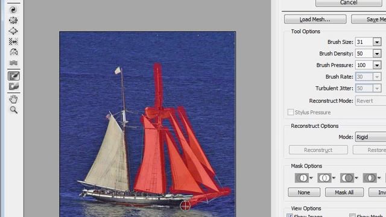
Task: Click the Restore button
Action: point(370,150)
